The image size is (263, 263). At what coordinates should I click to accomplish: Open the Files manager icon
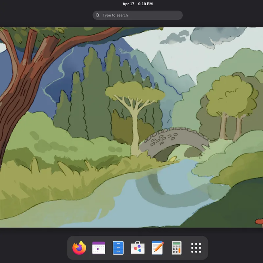118,248
